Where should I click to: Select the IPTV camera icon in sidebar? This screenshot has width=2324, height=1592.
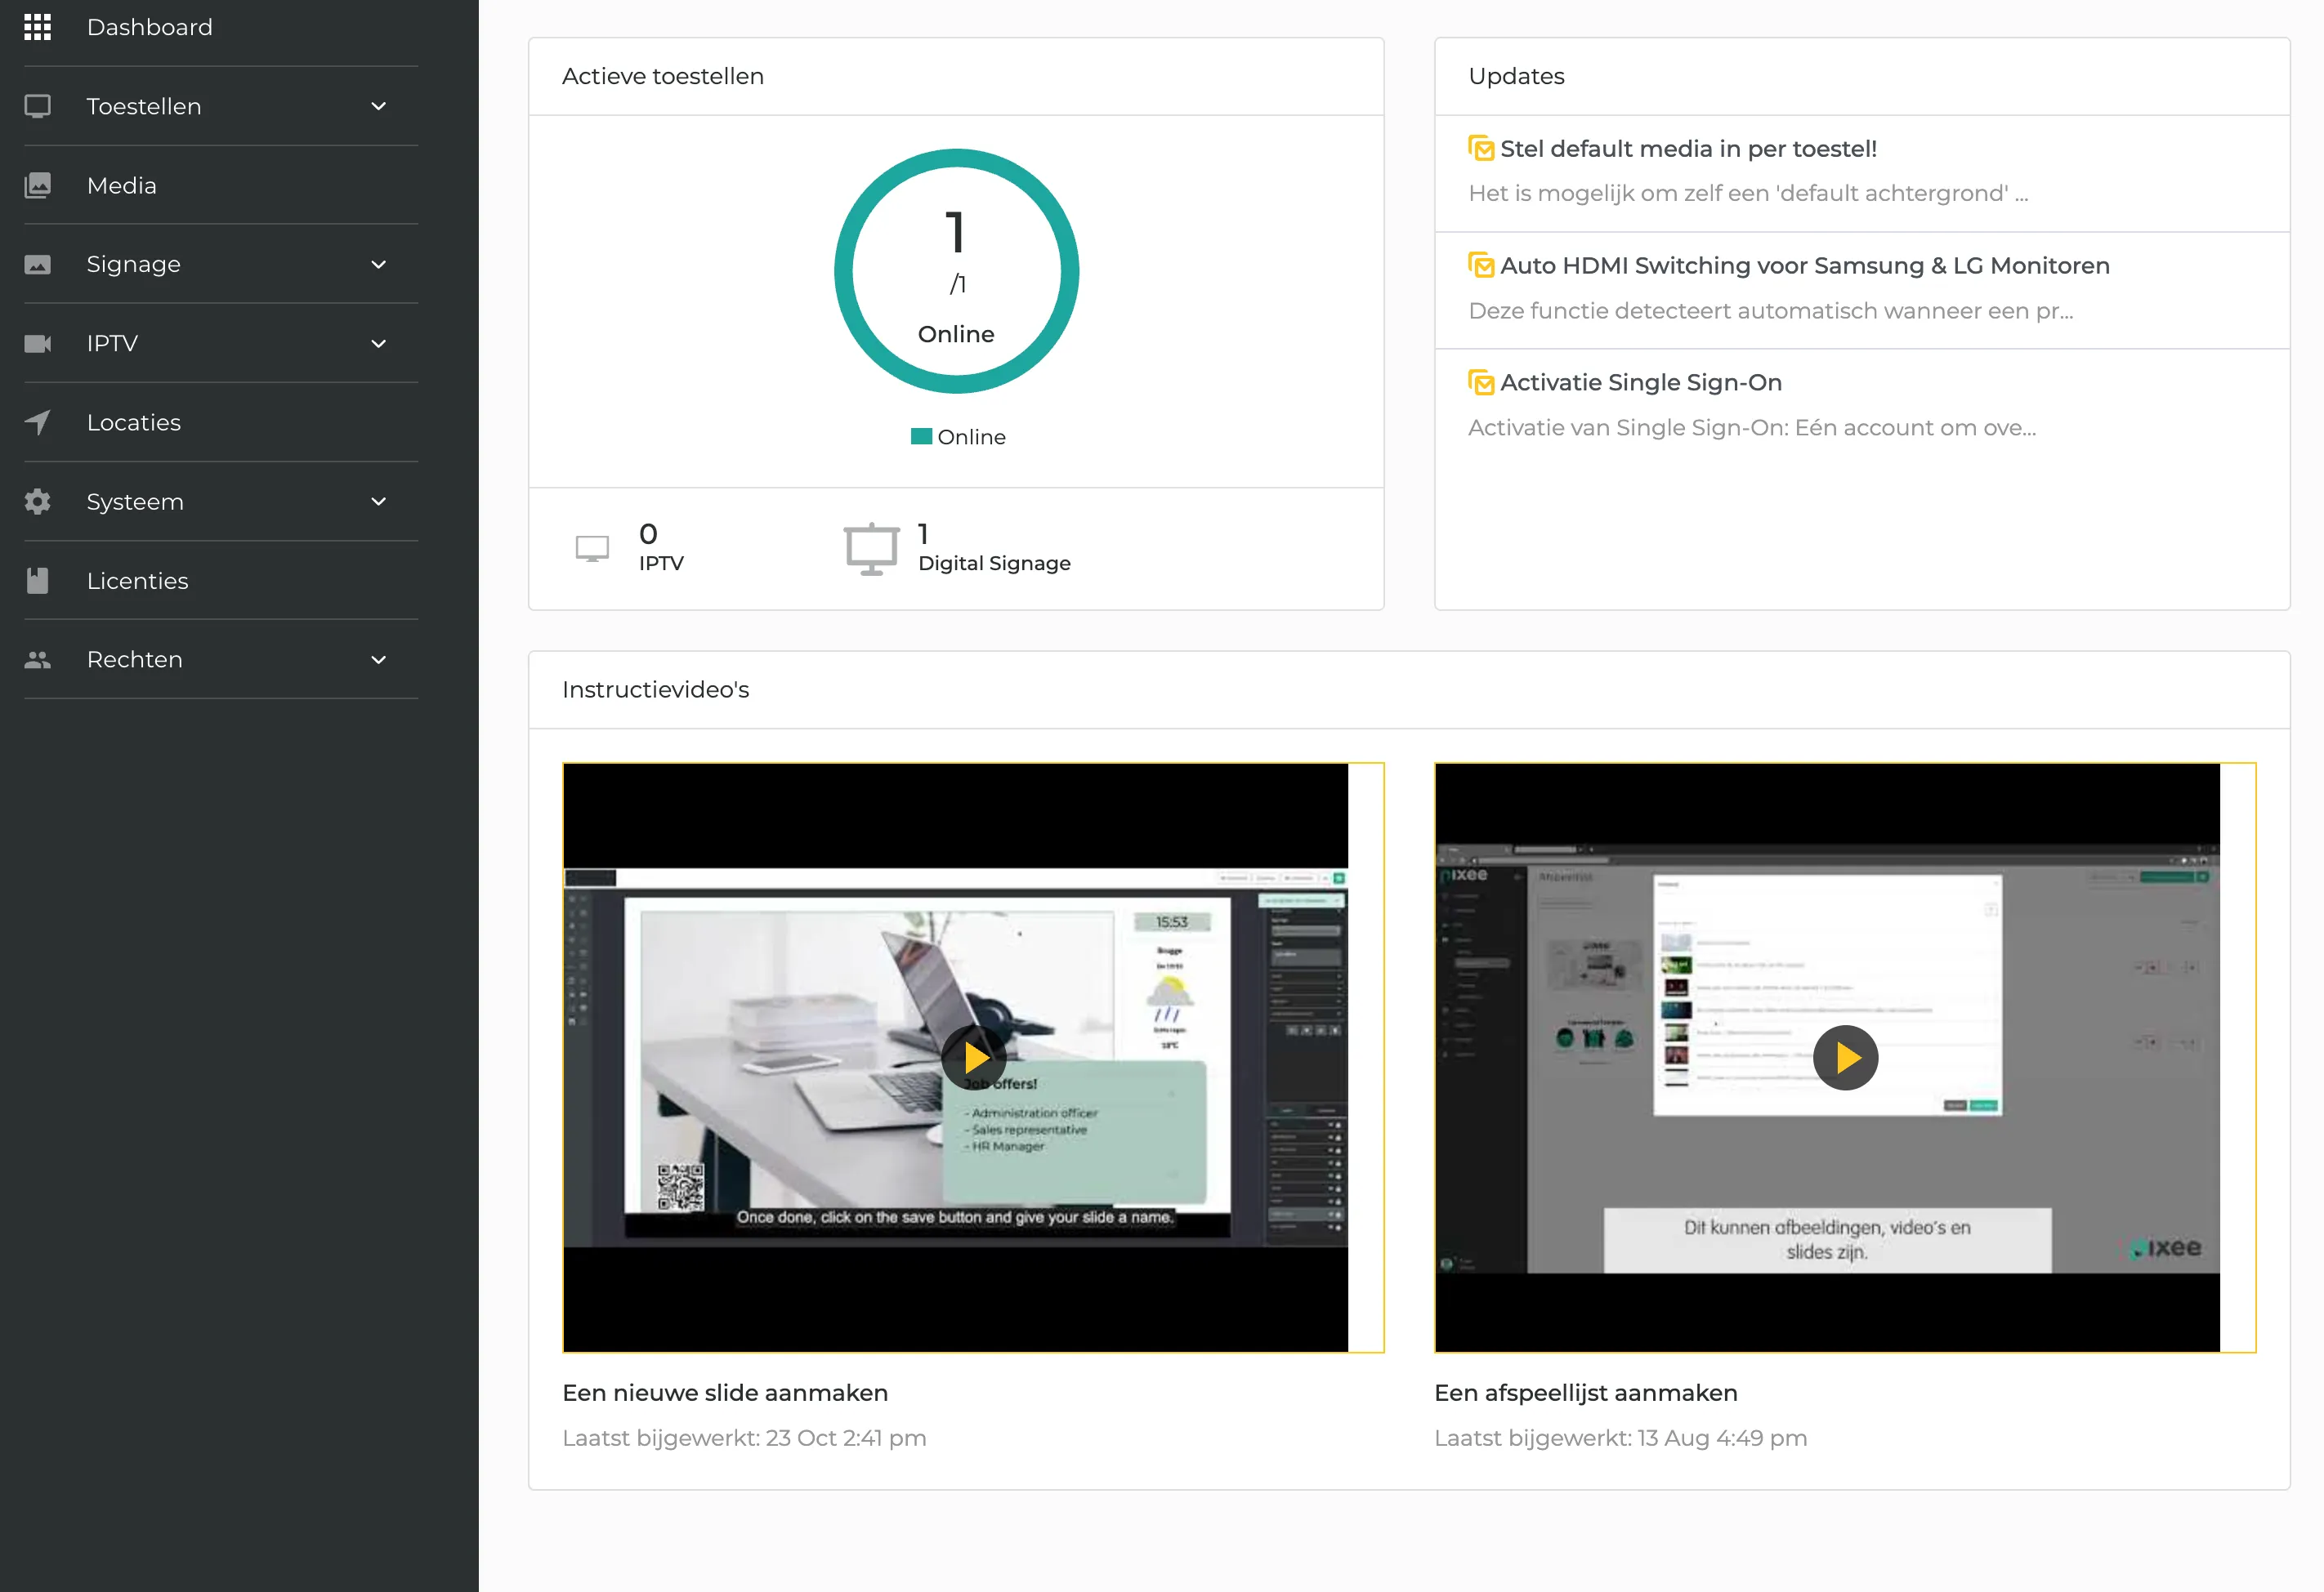tap(37, 343)
